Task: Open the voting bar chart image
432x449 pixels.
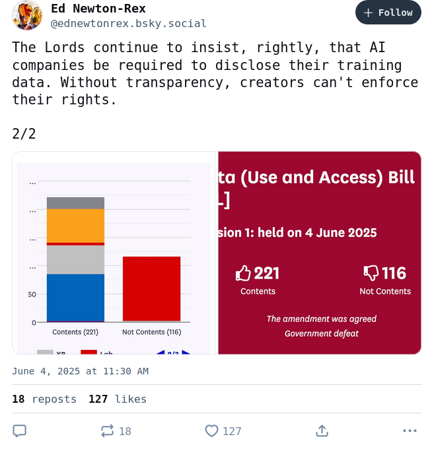Action: 114,253
